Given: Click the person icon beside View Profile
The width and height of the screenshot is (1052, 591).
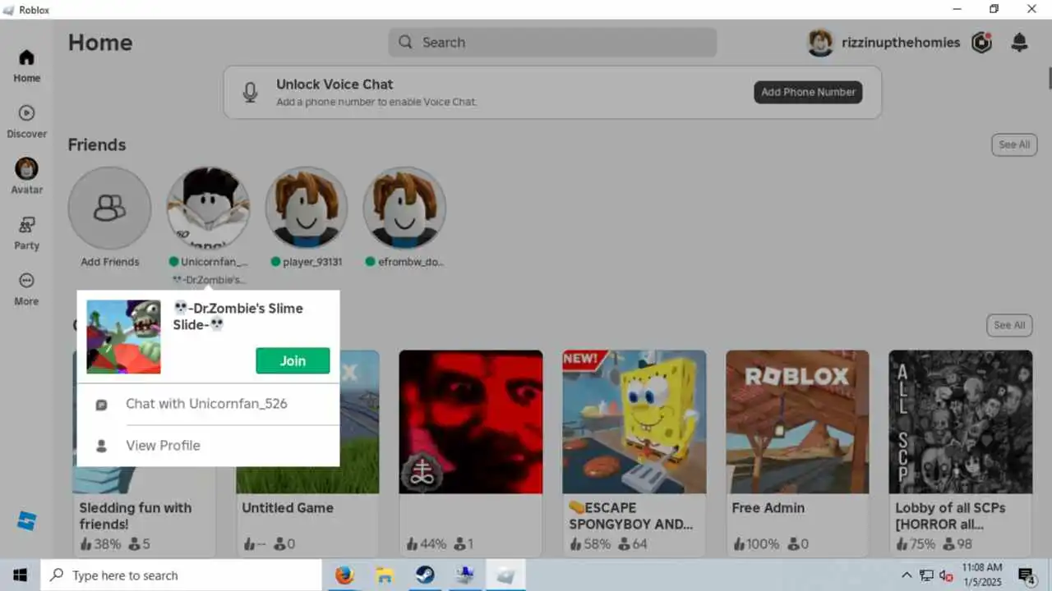Looking at the screenshot, I should [x=101, y=446].
